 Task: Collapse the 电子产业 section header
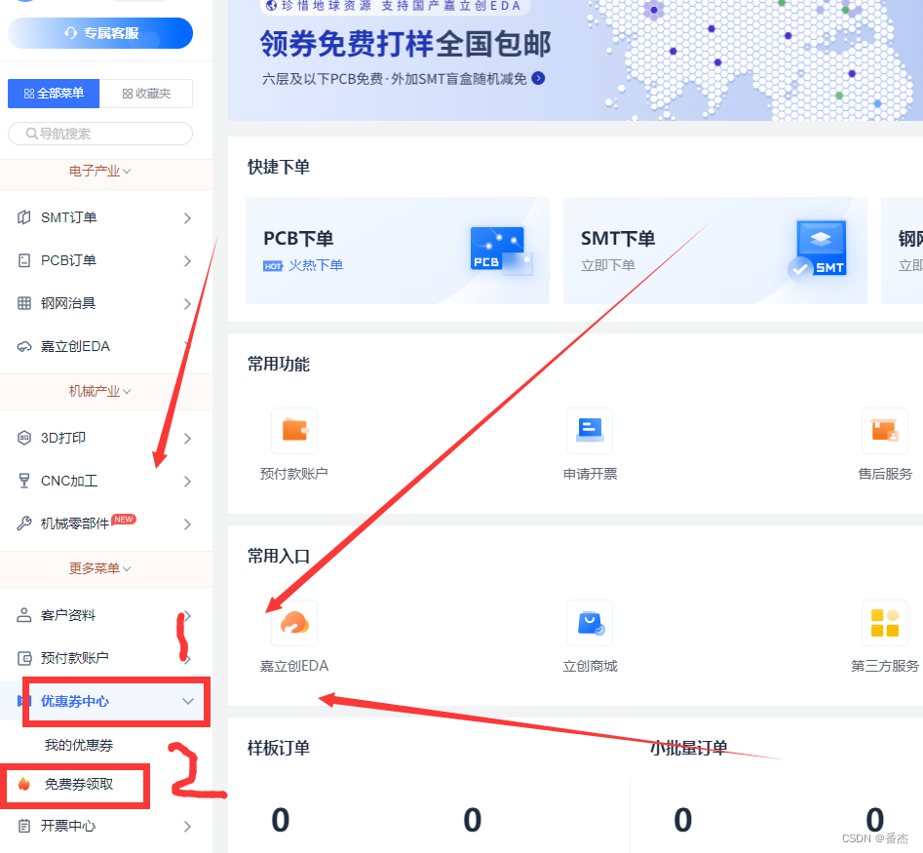pyautogui.click(x=100, y=172)
